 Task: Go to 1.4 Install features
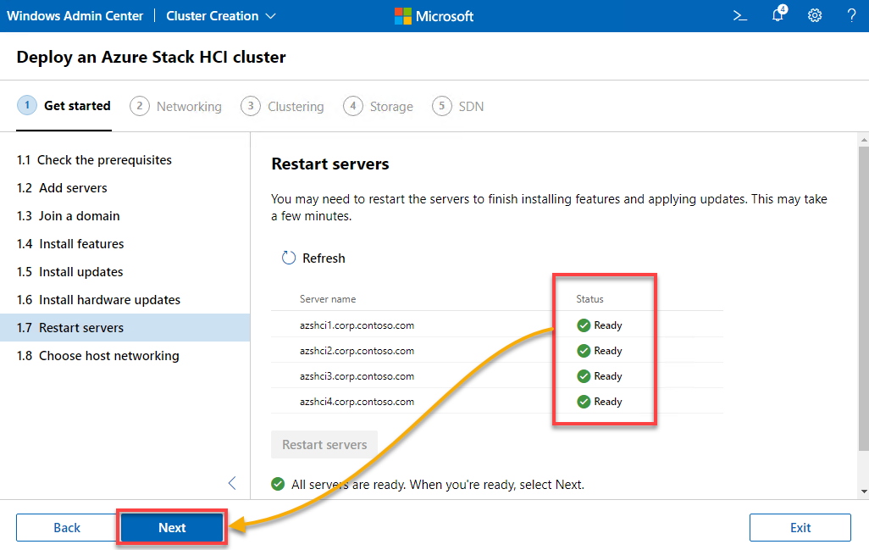click(x=125, y=244)
